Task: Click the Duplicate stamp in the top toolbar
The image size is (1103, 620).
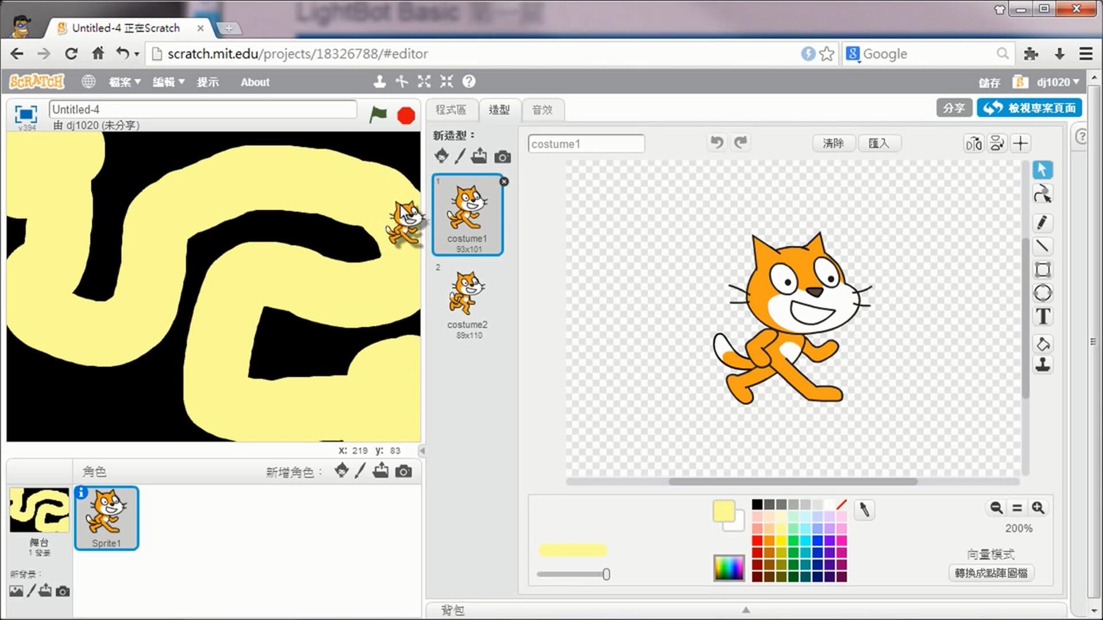Action: point(379,82)
